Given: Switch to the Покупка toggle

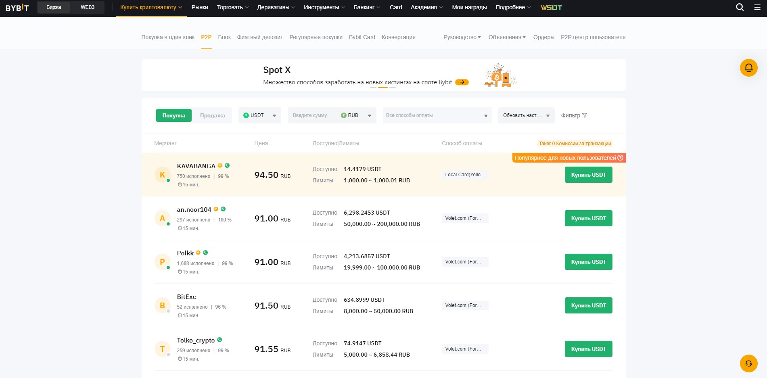Looking at the screenshot, I should pyautogui.click(x=174, y=115).
